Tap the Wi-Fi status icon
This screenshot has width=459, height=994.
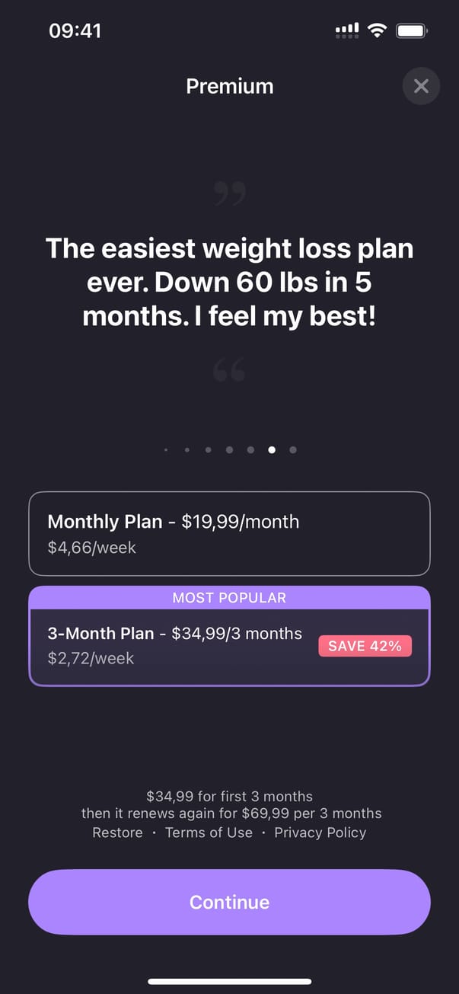point(376,30)
